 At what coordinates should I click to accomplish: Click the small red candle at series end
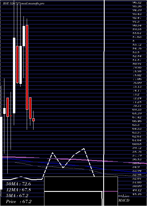tap(34, 120)
